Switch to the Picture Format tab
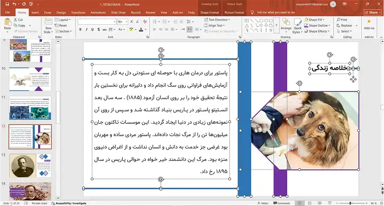 tap(234, 12)
